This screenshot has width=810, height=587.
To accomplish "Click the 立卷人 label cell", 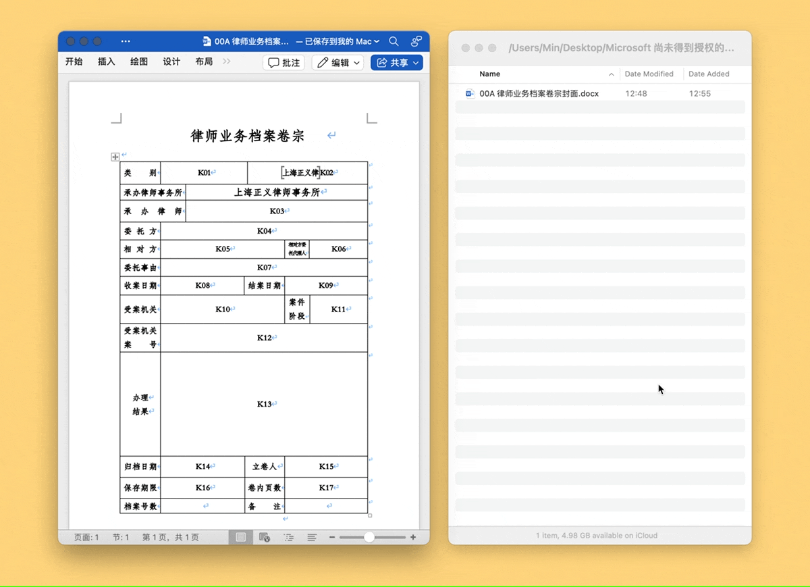I will (x=265, y=466).
